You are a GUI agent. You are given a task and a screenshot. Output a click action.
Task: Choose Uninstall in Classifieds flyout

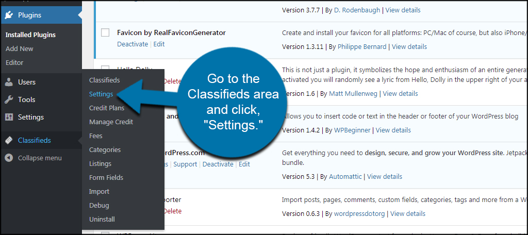[102, 219]
